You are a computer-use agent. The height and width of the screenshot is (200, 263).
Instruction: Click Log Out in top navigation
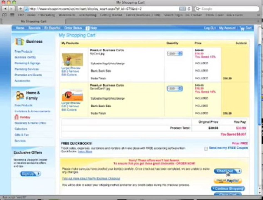tap(210, 28)
